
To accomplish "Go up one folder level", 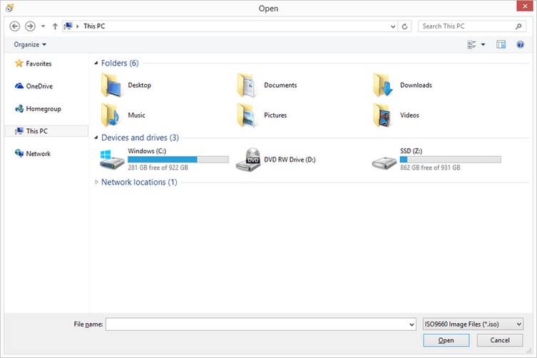I will (55, 26).
